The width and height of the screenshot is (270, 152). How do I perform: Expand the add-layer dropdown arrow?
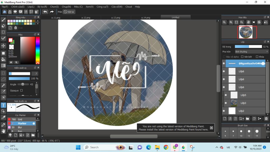pos(243,119)
